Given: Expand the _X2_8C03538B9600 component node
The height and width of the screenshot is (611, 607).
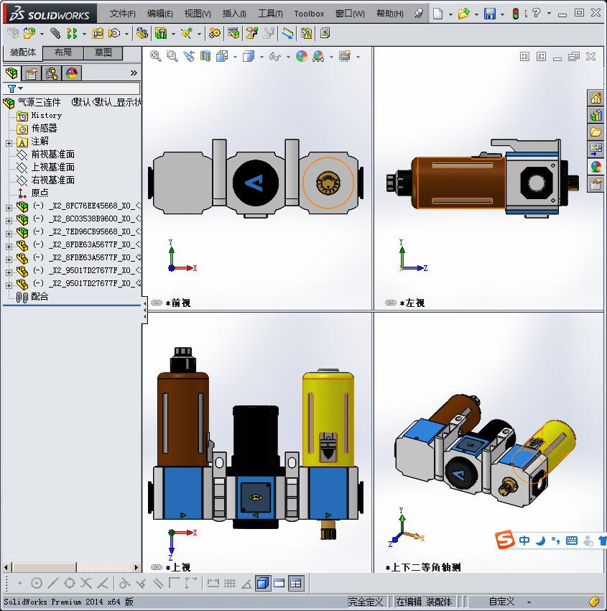Looking at the screenshot, I should click(x=9, y=221).
